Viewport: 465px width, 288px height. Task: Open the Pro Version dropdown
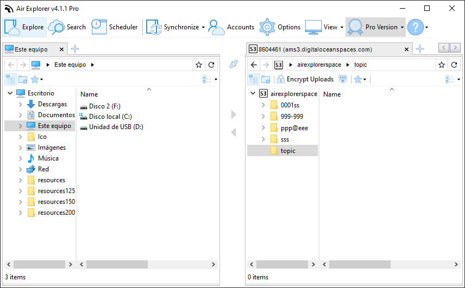click(375, 27)
